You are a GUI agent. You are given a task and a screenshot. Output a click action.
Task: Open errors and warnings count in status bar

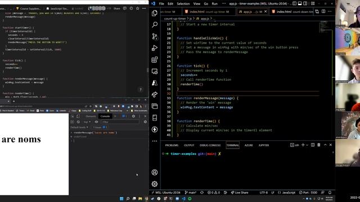214,192
